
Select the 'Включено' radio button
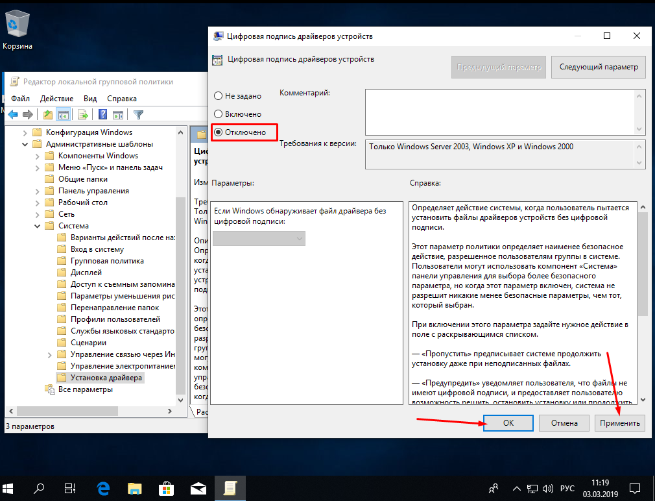pos(218,114)
